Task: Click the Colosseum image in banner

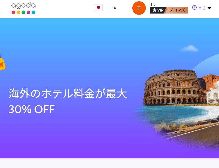Action: click(x=175, y=87)
